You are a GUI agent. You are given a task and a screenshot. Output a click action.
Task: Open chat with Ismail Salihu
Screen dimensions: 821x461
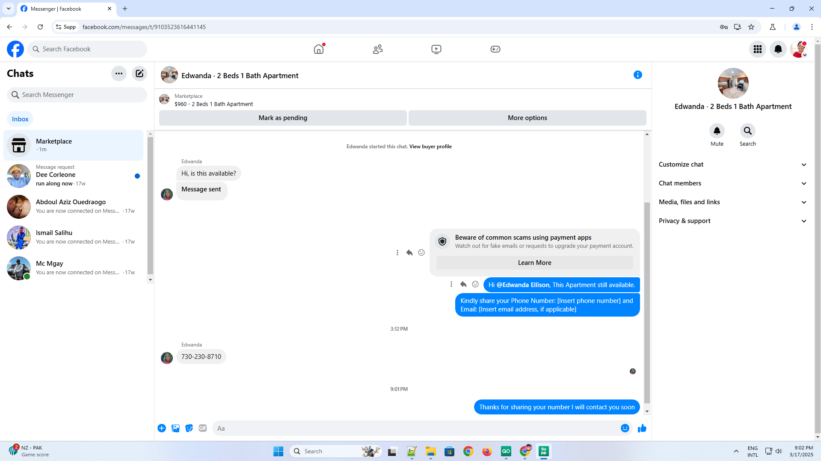tap(74, 237)
